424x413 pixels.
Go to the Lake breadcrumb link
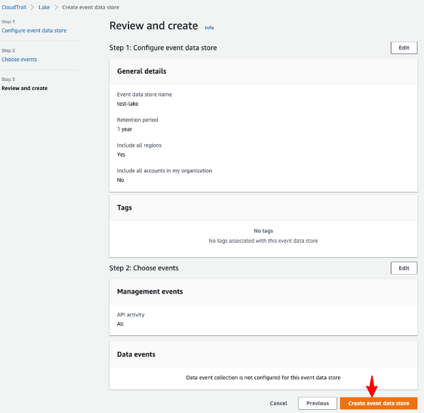[44, 7]
